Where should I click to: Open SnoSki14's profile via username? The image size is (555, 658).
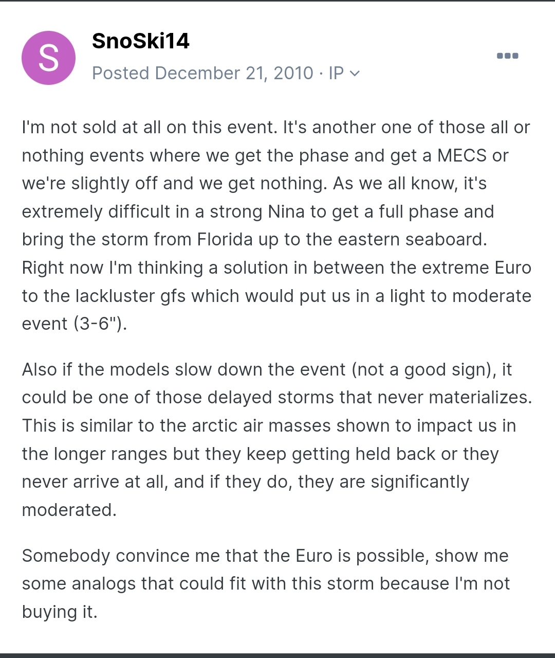point(141,41)
